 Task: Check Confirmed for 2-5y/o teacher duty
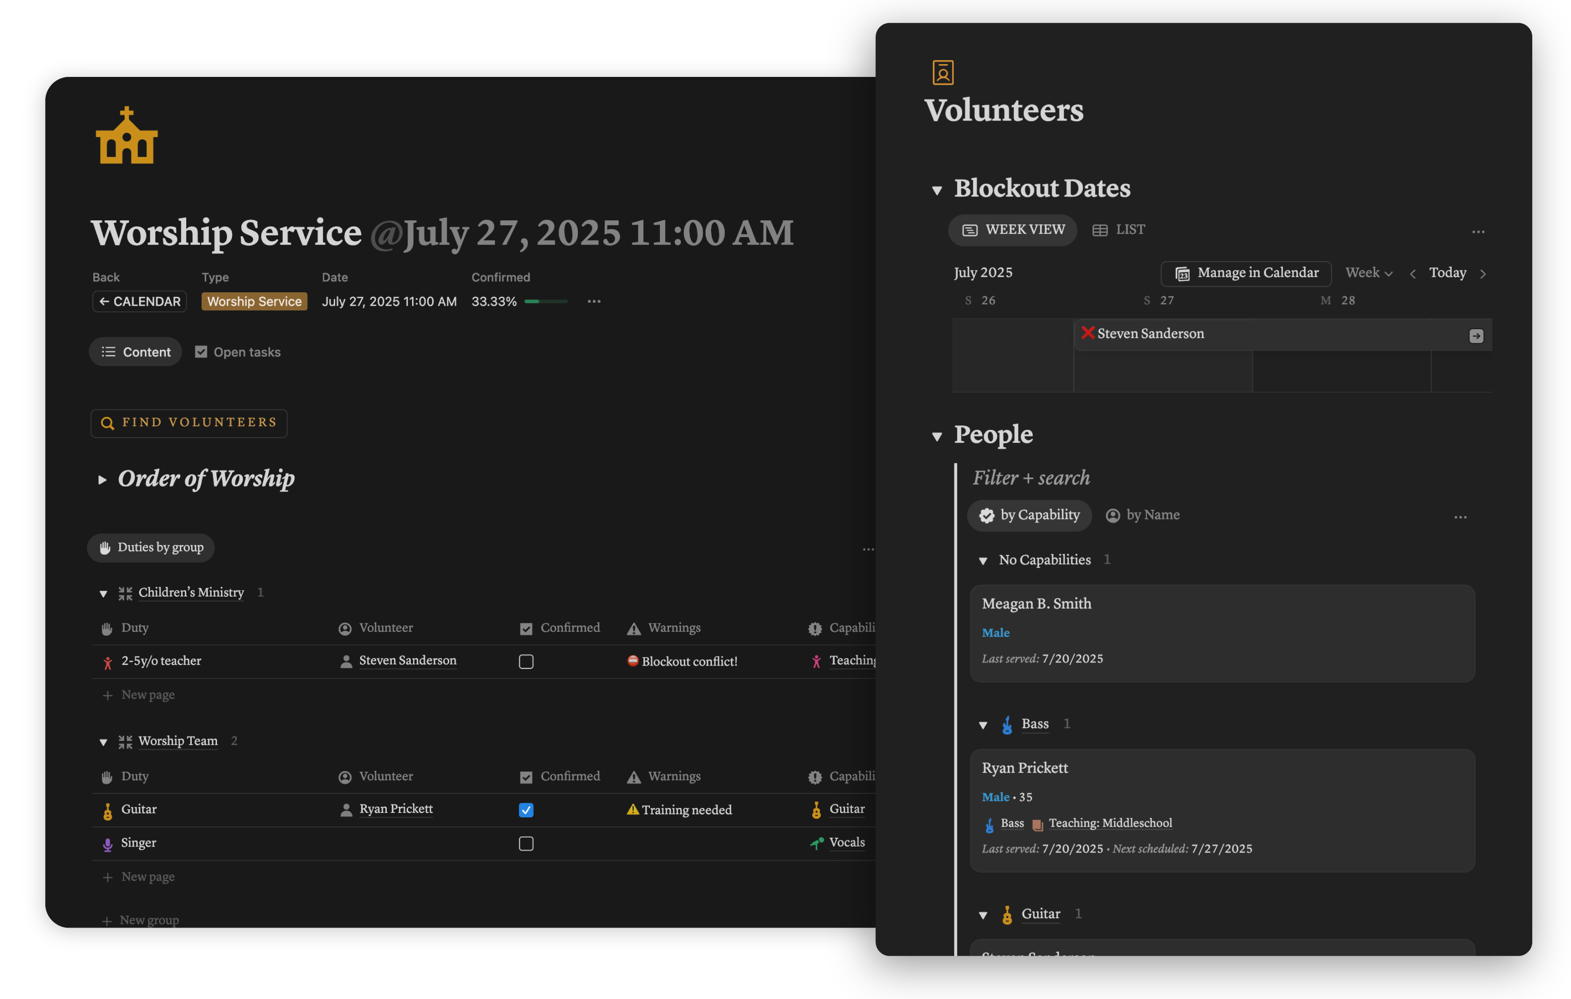coord(526,661)
